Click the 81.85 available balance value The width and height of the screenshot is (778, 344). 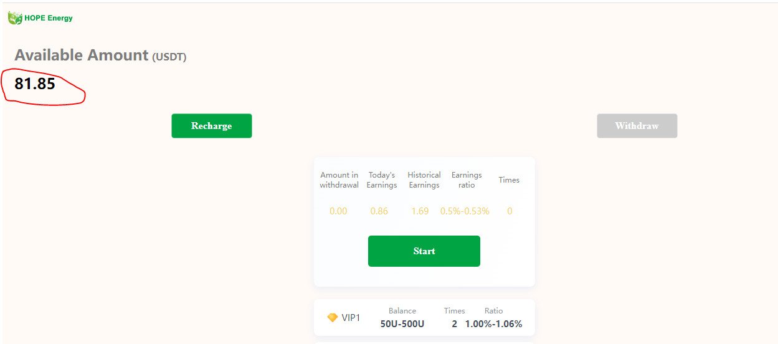pos(35,84)
